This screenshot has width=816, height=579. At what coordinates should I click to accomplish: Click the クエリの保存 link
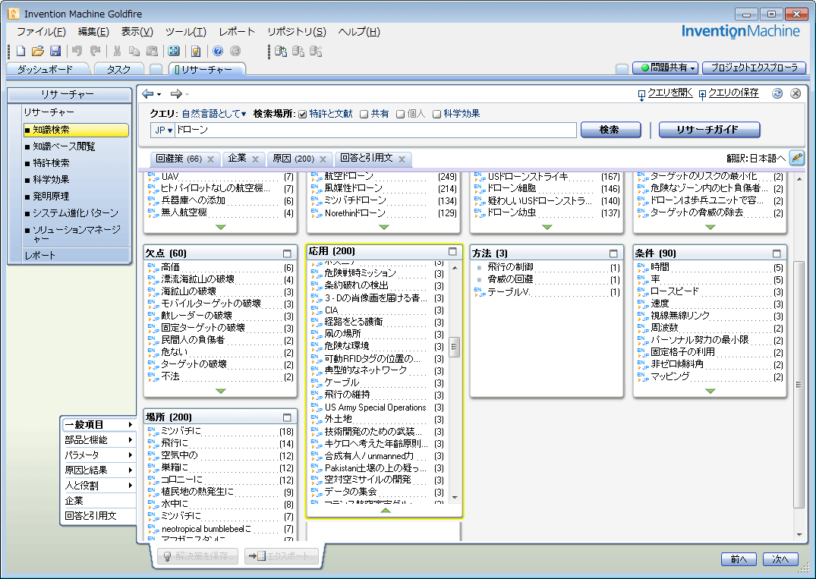click(x=733, y=93)
